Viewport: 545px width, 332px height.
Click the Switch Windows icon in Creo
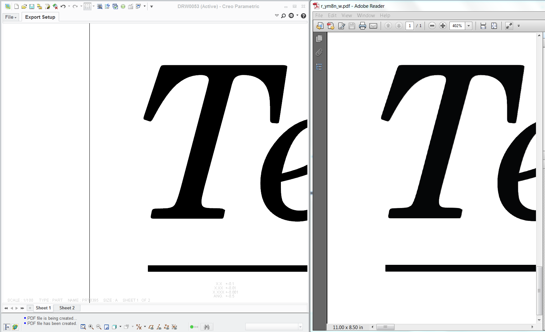click(139, 6)
